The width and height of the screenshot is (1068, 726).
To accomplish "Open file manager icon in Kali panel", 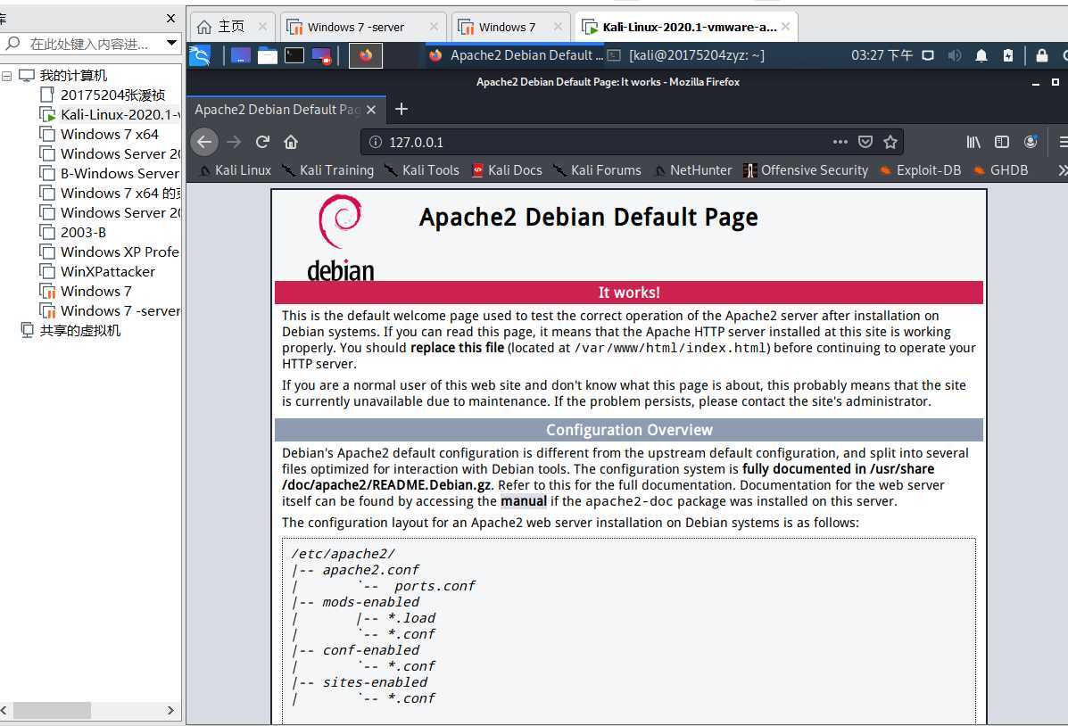I will click(x=267, y=55).
